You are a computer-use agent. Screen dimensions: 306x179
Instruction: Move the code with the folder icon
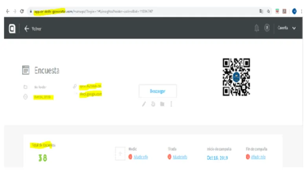162,104
